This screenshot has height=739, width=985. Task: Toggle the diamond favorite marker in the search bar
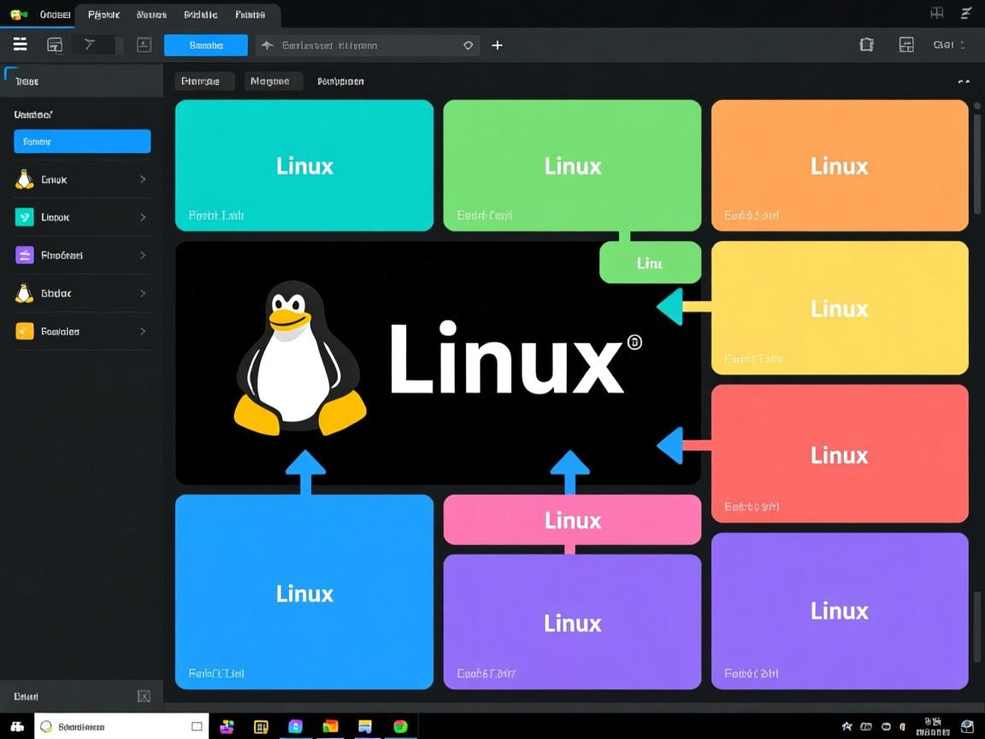click(x=468, y=44)
